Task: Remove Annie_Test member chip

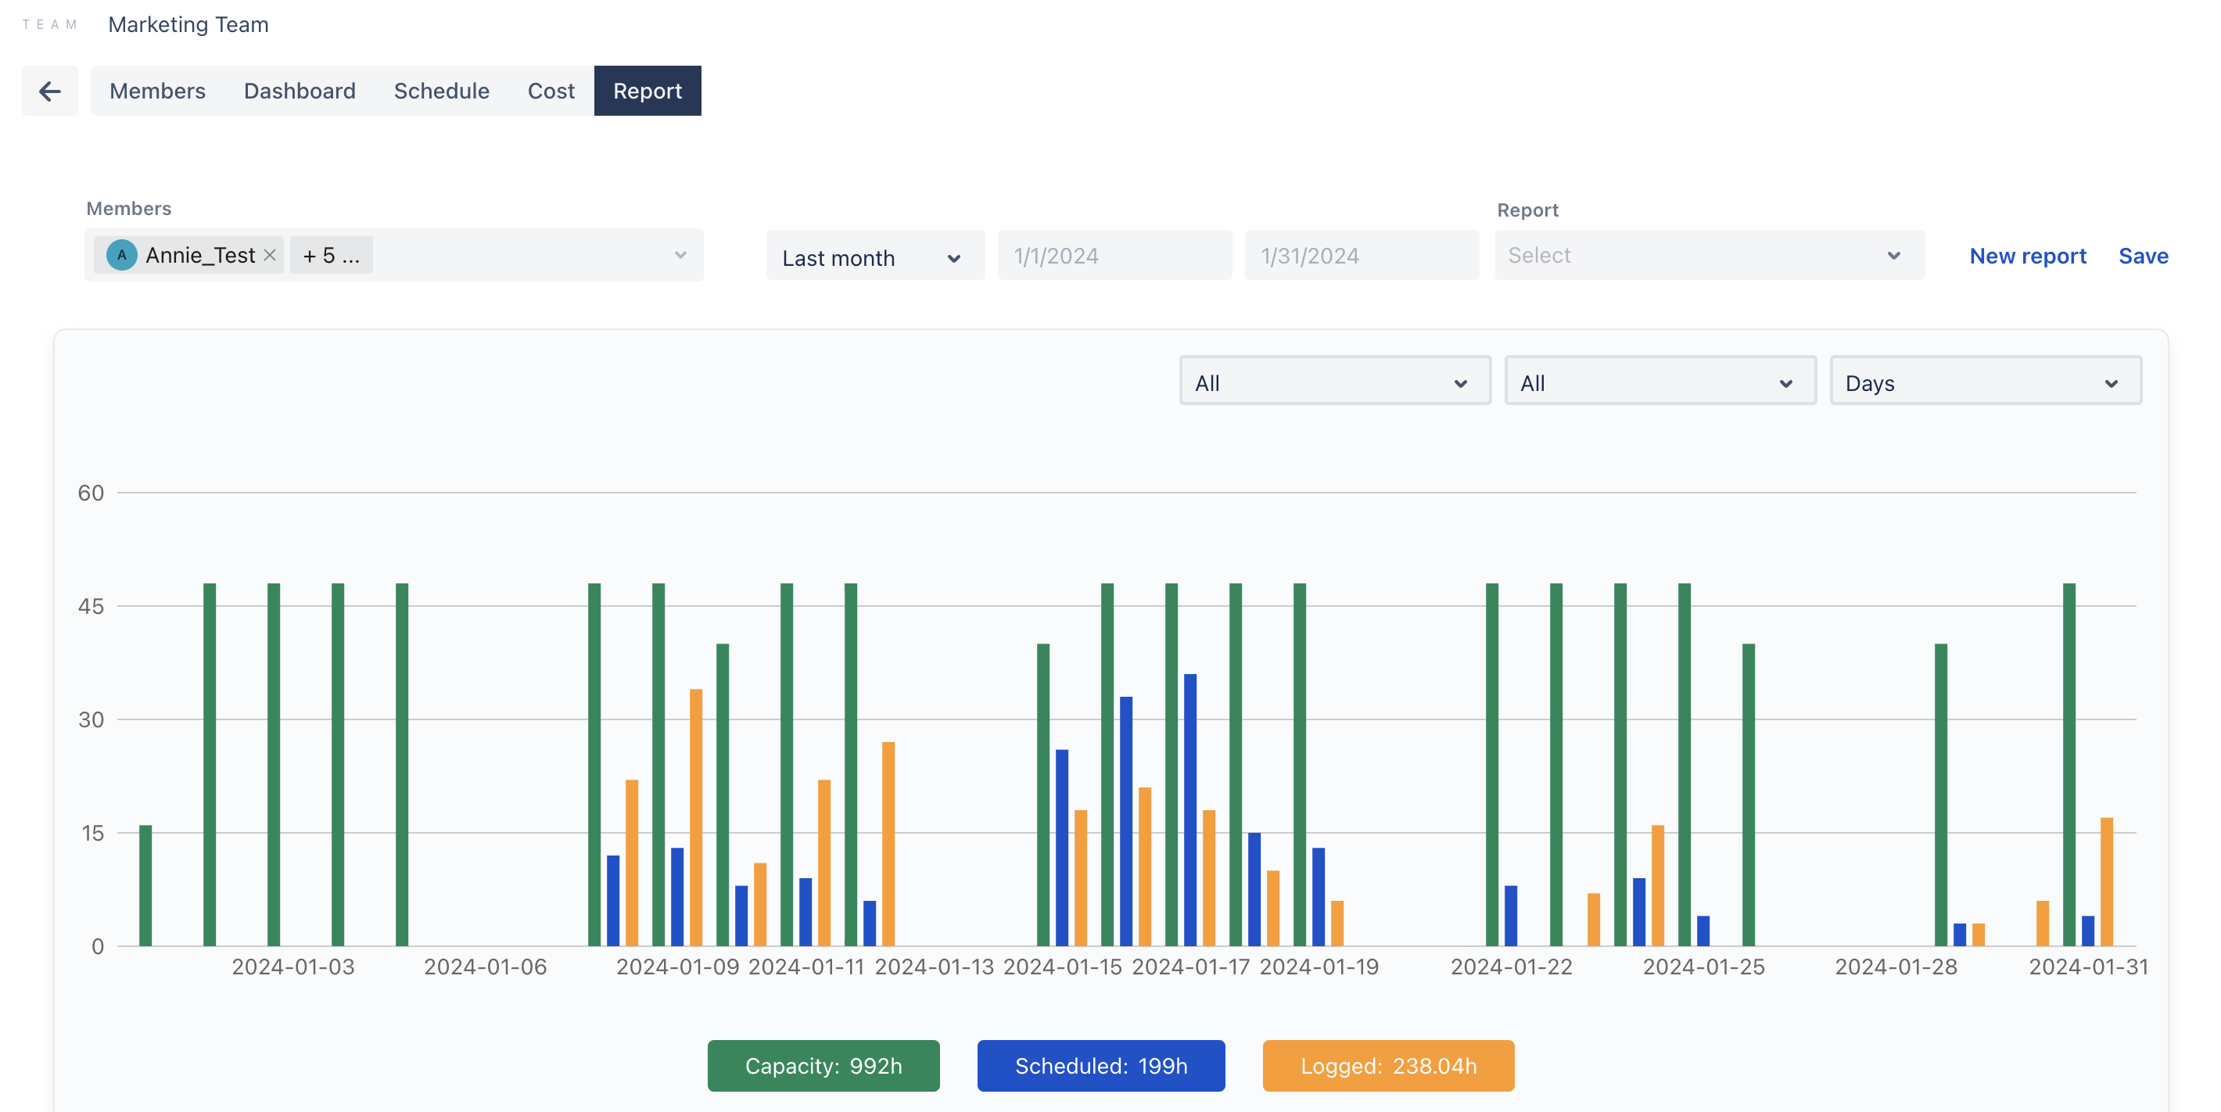Action: tap(270, 255)
